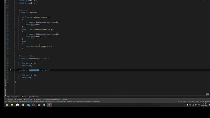Open the Structure side panel tab
Viewport: 210px width, 118px height.
tap(5, 83)
